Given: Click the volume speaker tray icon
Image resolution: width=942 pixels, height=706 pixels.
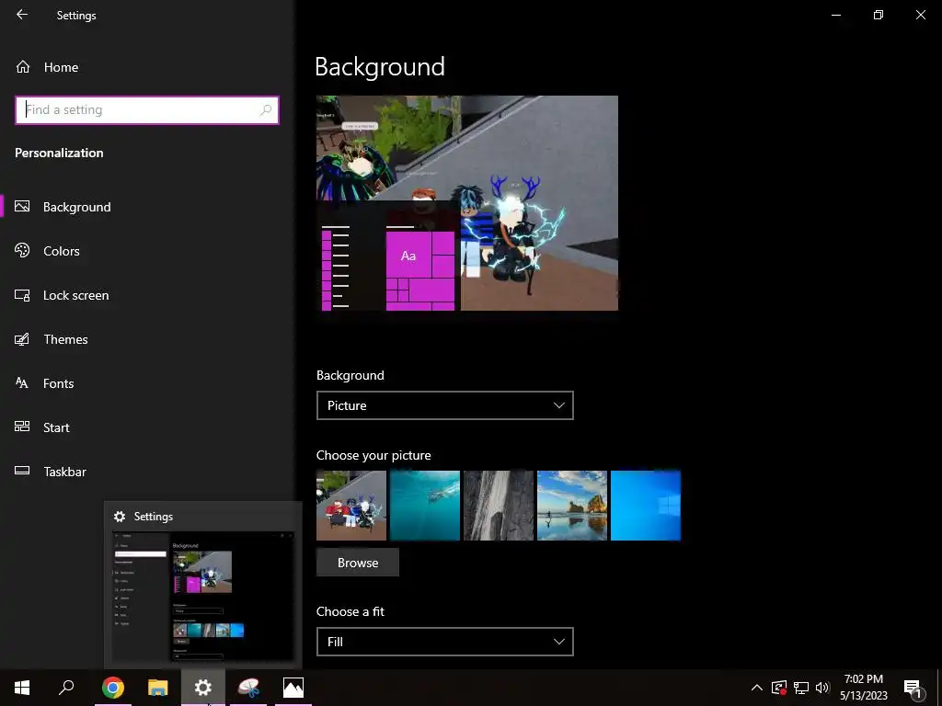Looking at the screenshot, I should (822, 688).
